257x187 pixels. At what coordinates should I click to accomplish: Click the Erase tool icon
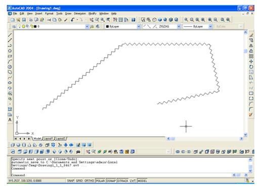pos(251,35)
